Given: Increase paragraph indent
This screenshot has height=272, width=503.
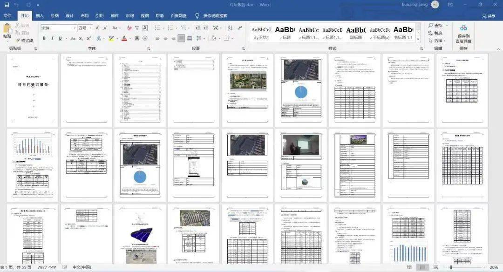Looking at the screenshot, I should tap(206, 28).
